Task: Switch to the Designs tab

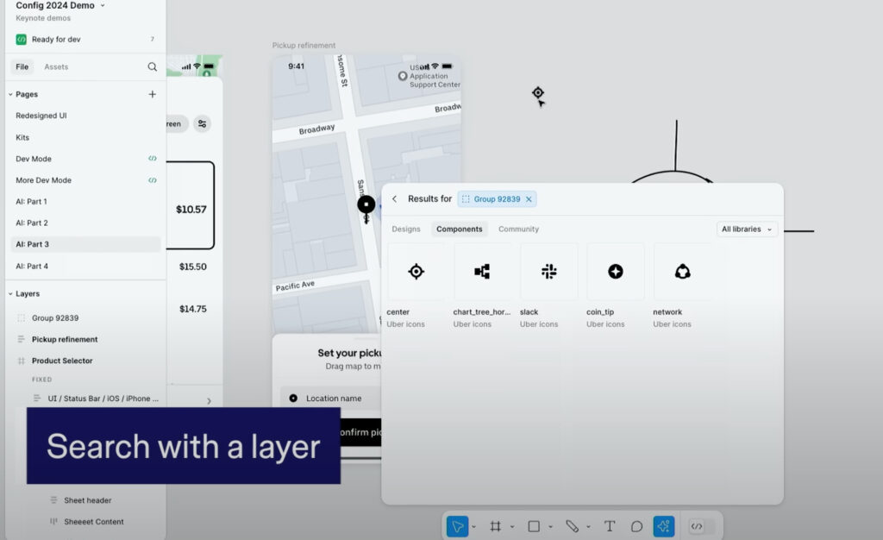Action: tap(406, 229)
